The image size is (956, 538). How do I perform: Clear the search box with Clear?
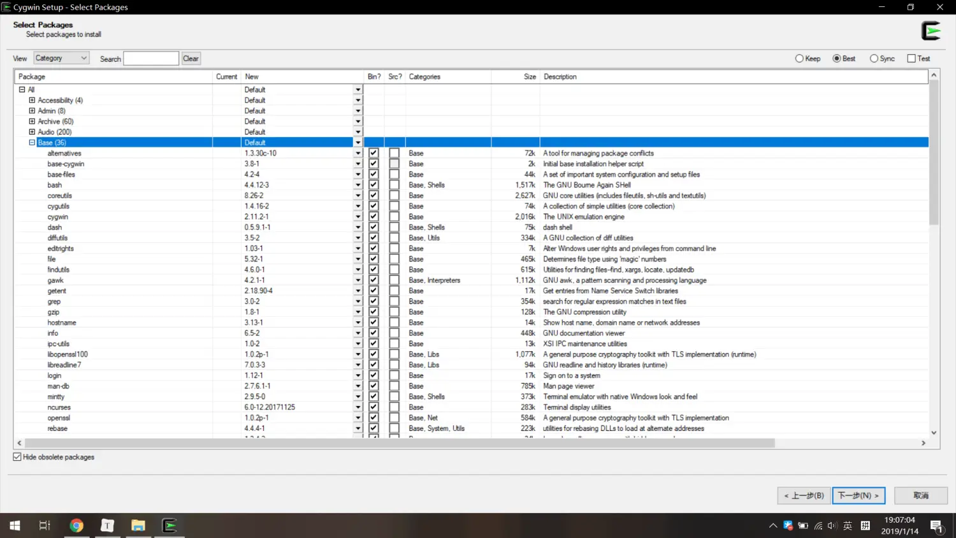(x=191, y=59)
